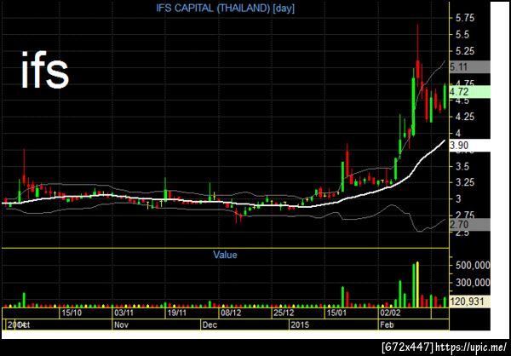This screenshot has height=356, width=511.
Task: Click the 25/12 date marker
Action: coord(284,313)
